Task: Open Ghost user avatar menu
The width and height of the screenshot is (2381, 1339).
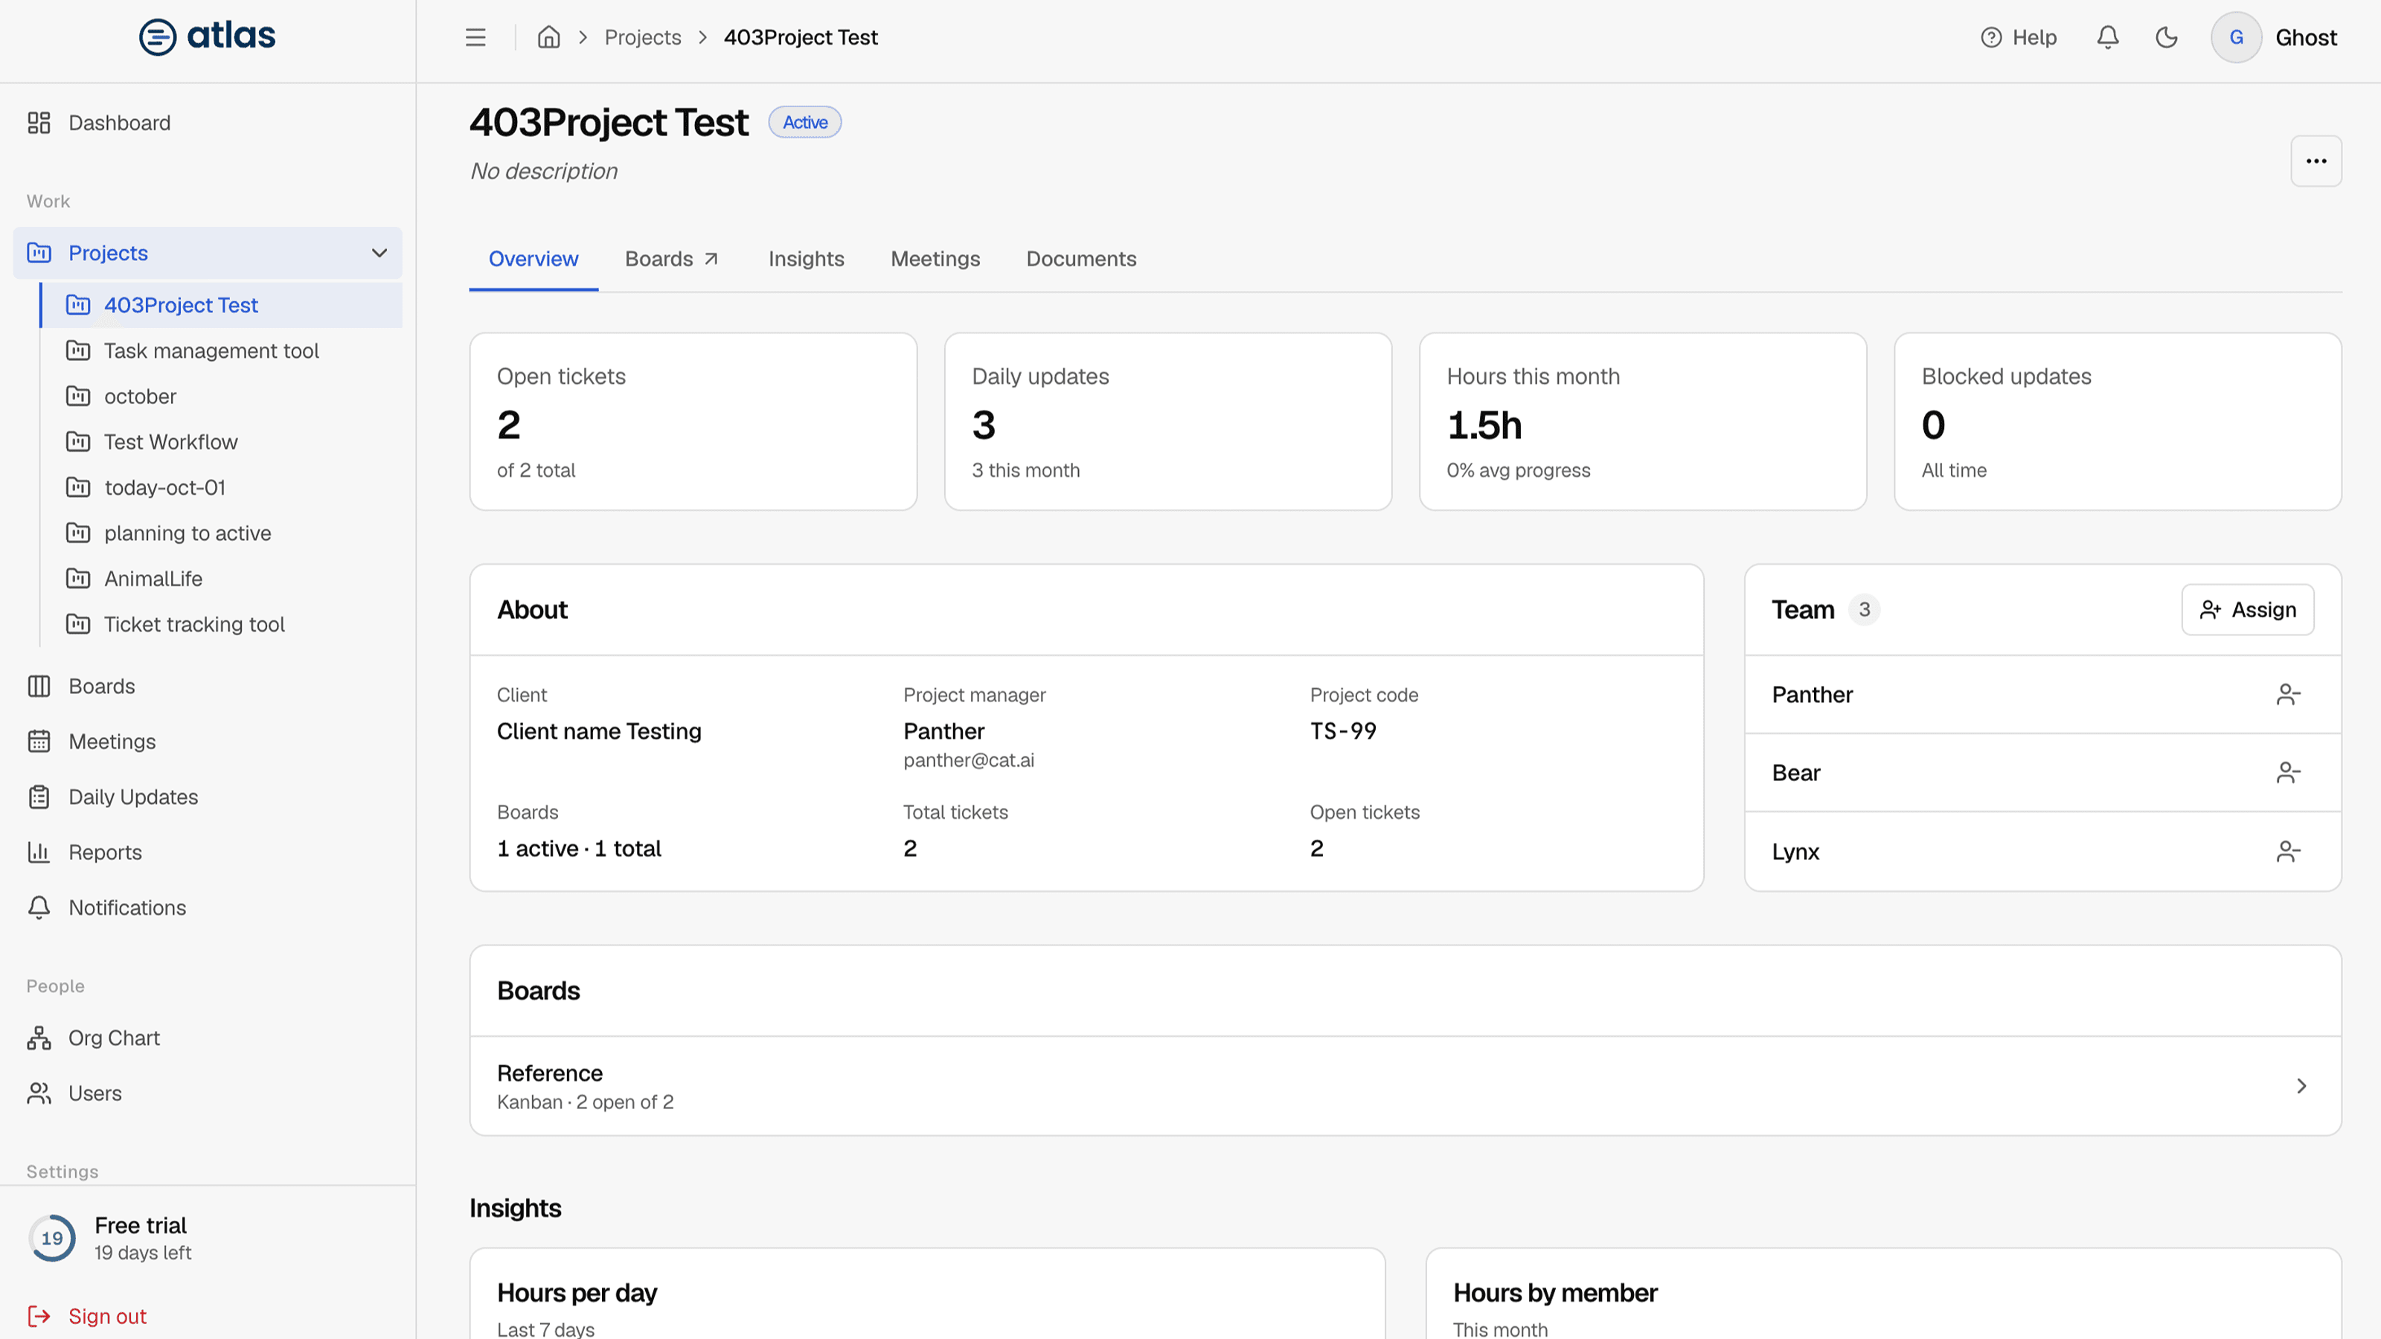Action: point(2236,37)
